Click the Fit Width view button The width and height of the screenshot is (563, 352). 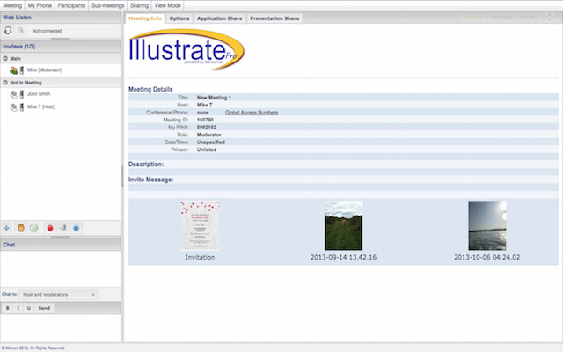click(474, 18)
